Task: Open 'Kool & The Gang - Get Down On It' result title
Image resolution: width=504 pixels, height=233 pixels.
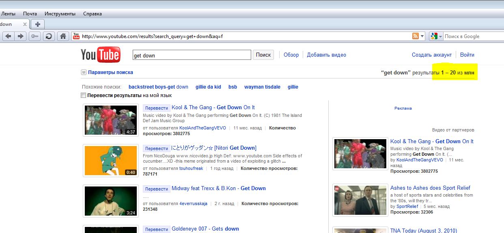Action: click(213, 108)
